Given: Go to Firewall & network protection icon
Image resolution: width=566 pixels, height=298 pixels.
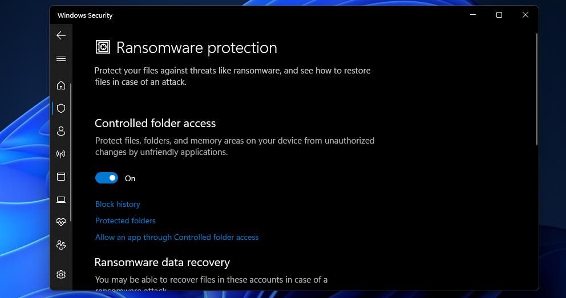Looking at the screenshot, I should pos(61,154).
